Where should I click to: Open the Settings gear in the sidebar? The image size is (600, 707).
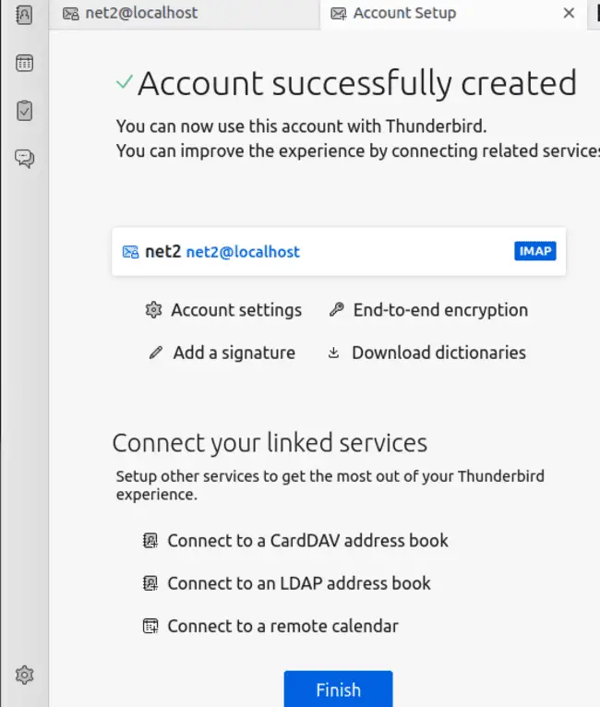point(24,675)
